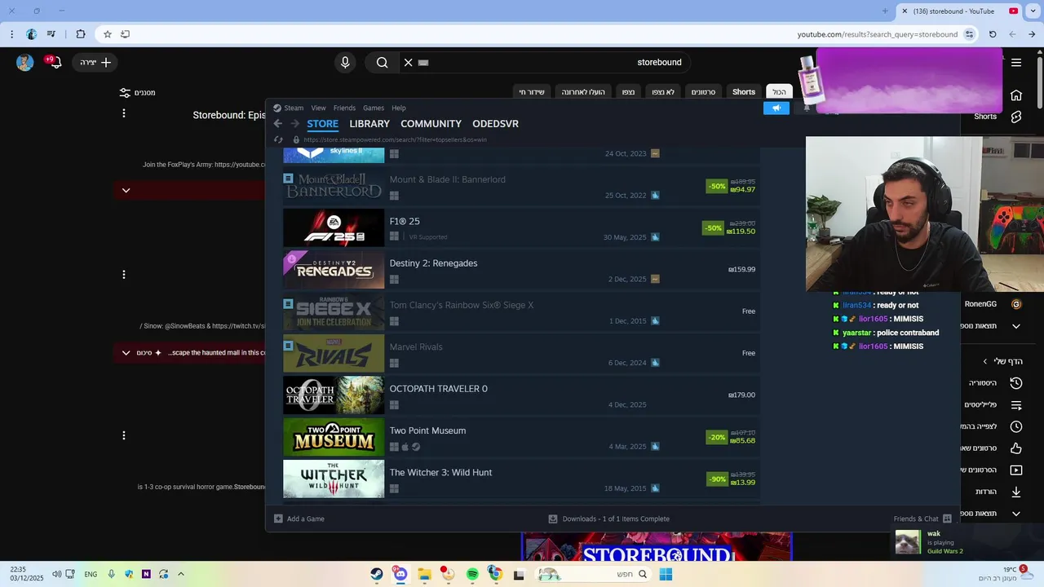
Task: Open the YouTube history sidebar item
Action: [995, 383]
